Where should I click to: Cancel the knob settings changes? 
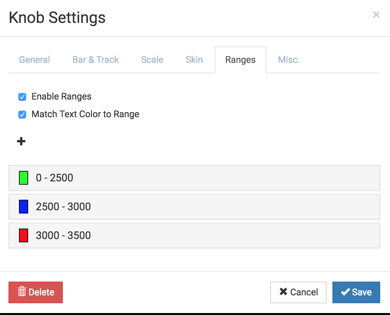pyautogui.click(x=298, y=292)
